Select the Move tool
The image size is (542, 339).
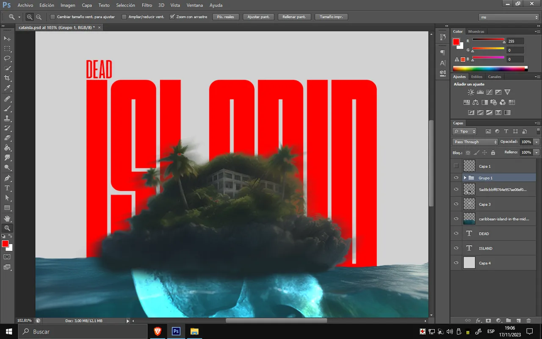pyautogui.click(x=7, y=39)
